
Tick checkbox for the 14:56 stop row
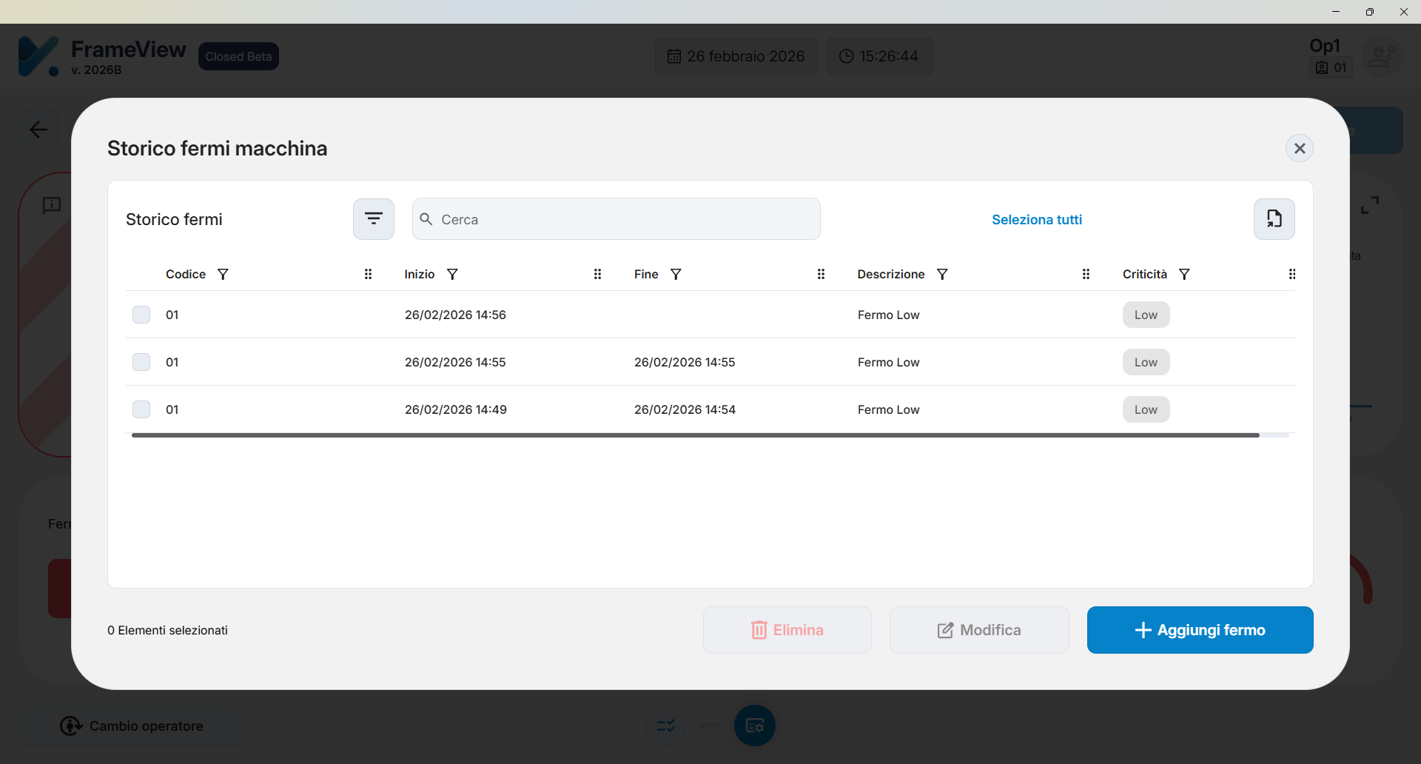click(x=141, y=315)
